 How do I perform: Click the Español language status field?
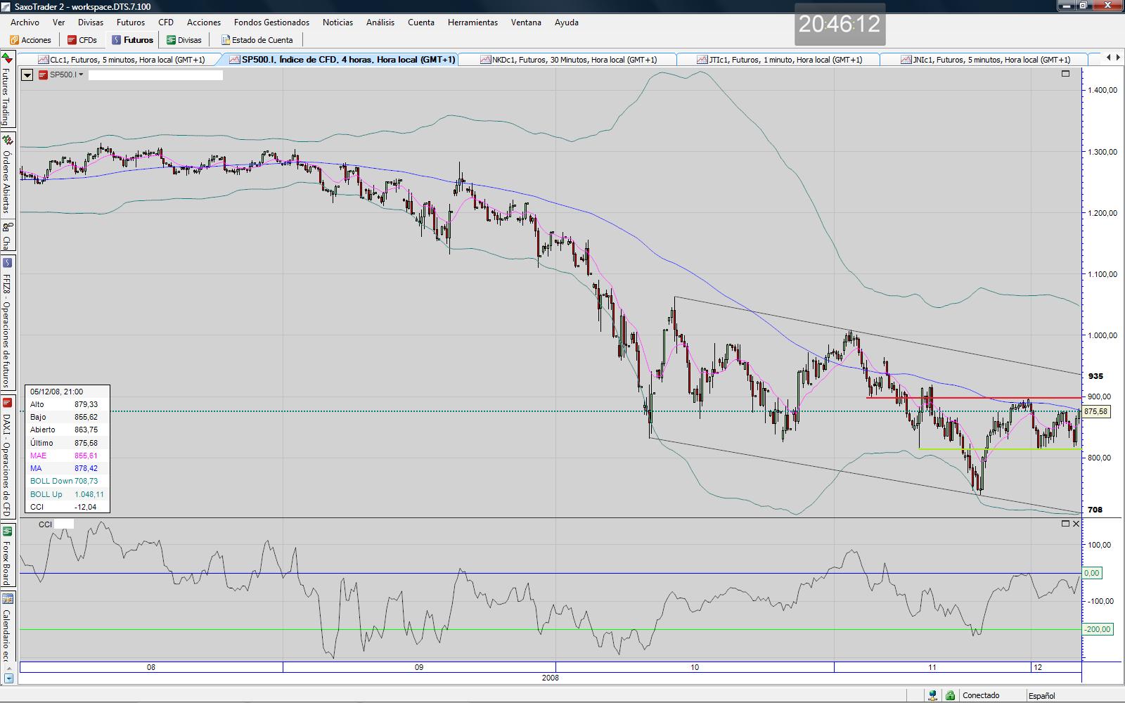click(1041, 695)
